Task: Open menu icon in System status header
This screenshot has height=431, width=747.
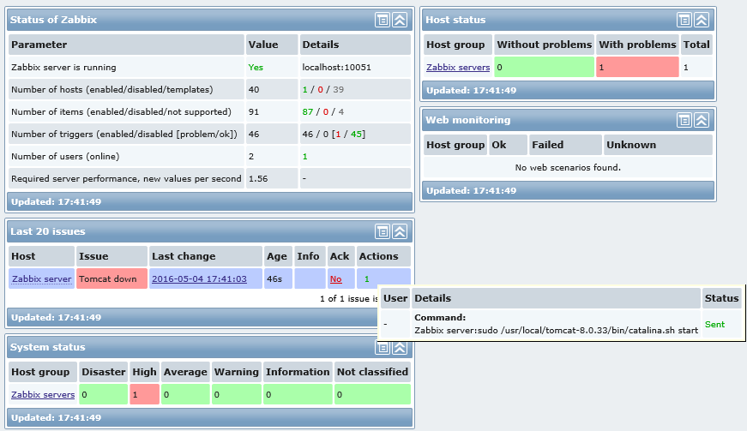Action: pos(382,348)
